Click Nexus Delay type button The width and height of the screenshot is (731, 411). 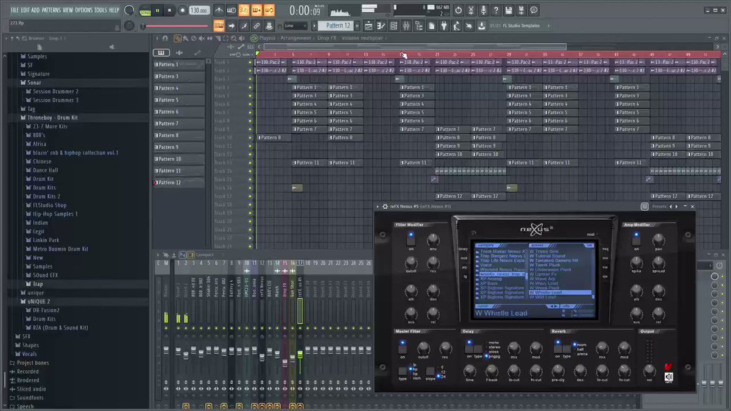[x=478, y=349]
